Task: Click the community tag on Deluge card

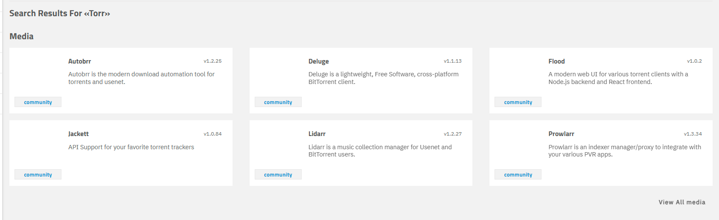Action: [278, 102]
